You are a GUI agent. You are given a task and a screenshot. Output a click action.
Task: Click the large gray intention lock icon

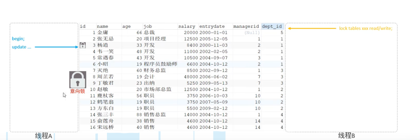coord(78,80)
